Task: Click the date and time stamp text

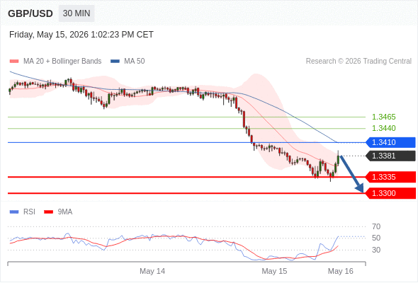Action: (x=81, y=35)
